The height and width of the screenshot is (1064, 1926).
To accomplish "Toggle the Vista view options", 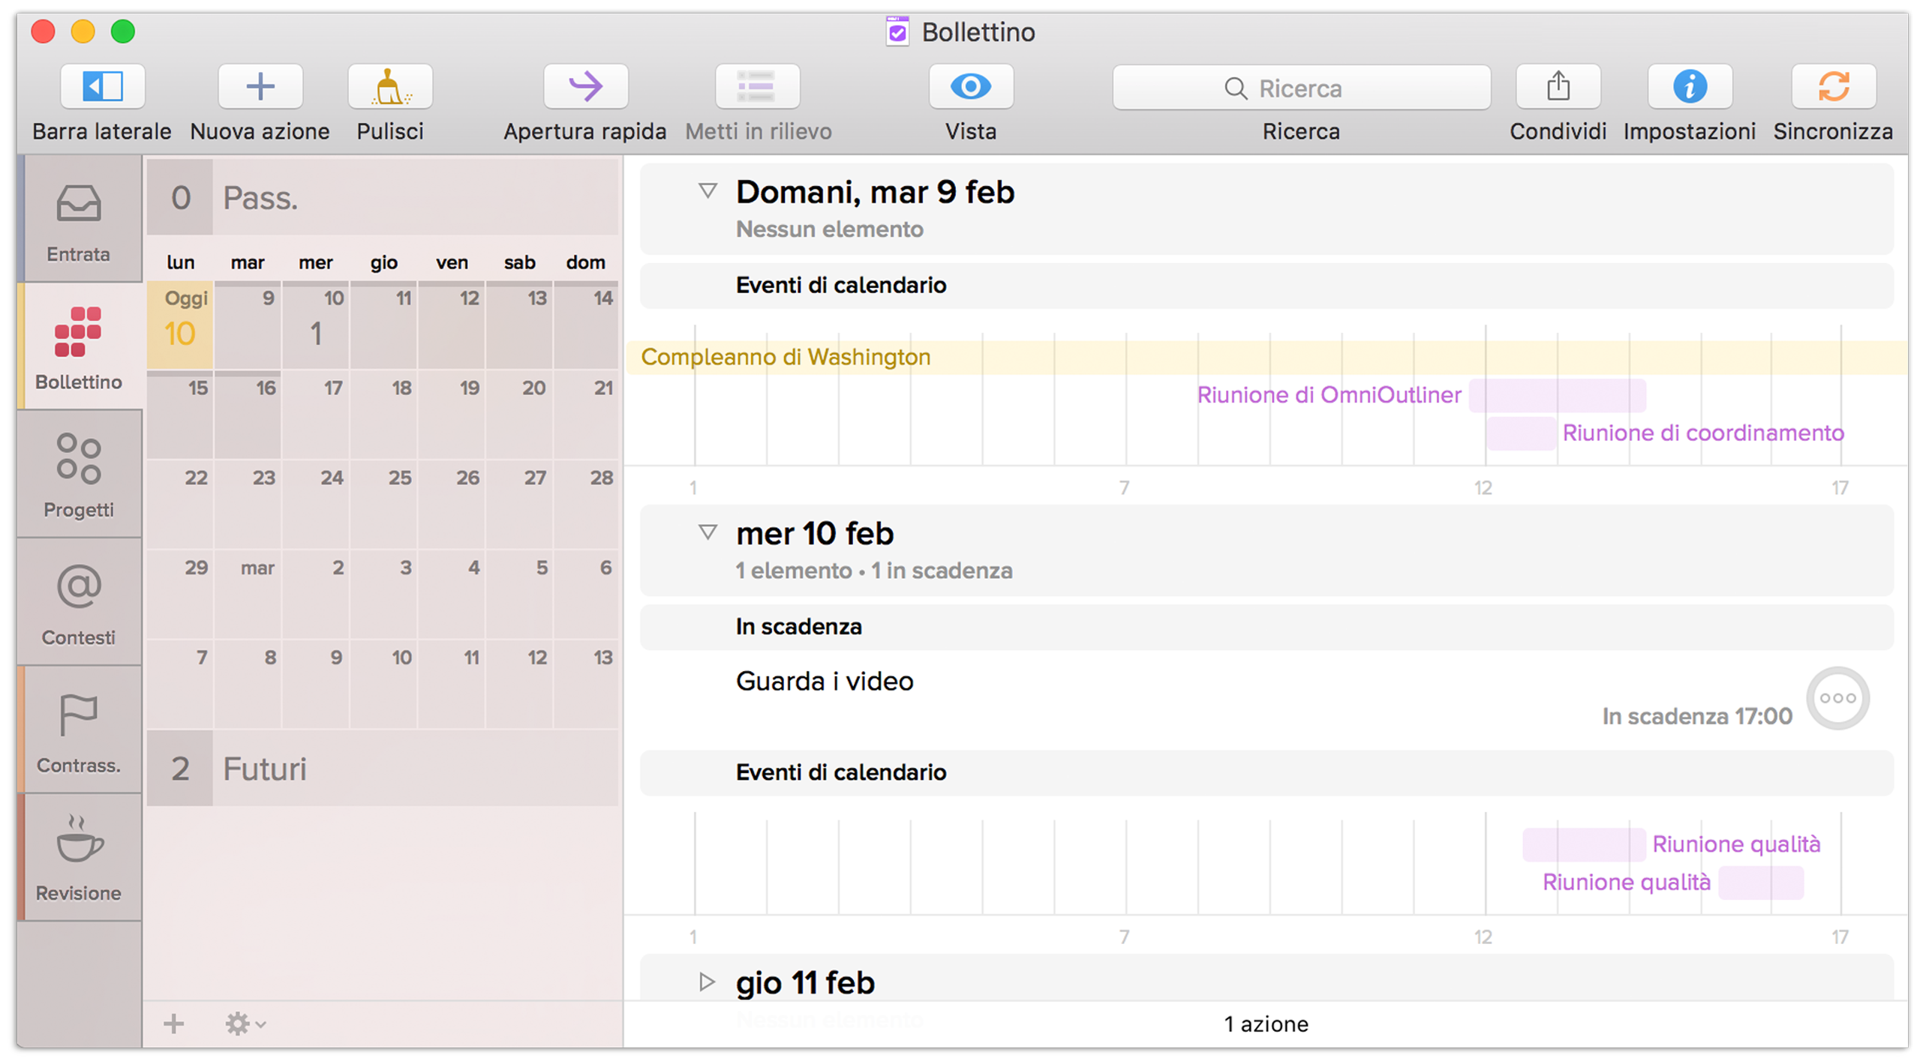I will coord(970,86).
